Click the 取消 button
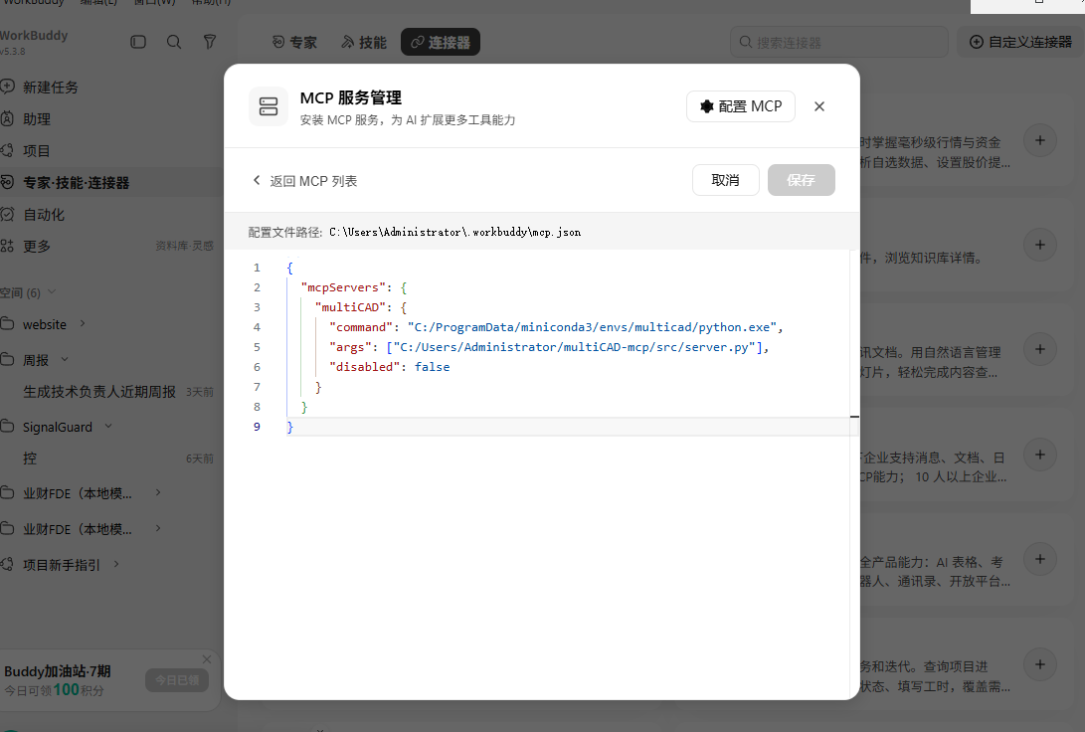The image size is (1085, 732). click(725, 180)
